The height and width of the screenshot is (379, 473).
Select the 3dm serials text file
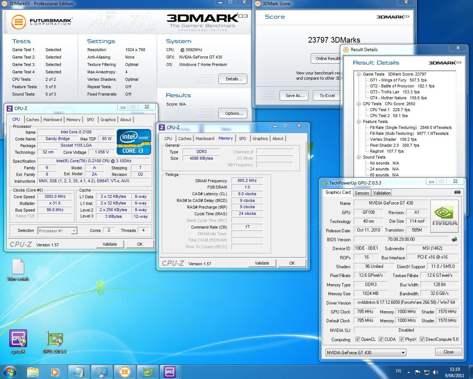point(18,269)
